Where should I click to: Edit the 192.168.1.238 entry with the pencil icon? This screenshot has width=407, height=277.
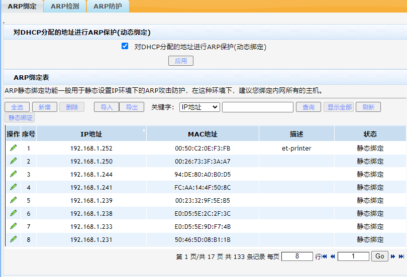click(x=13, y=213)
